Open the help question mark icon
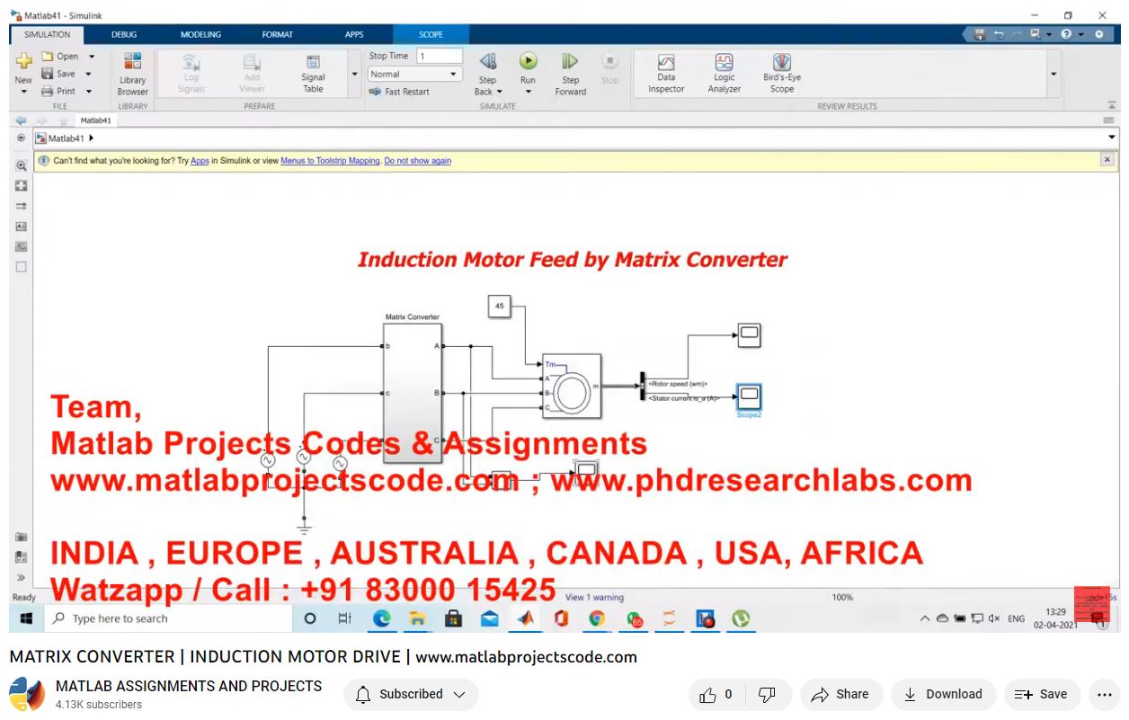Screen dimensions: 1129x720 [1066, 34]
